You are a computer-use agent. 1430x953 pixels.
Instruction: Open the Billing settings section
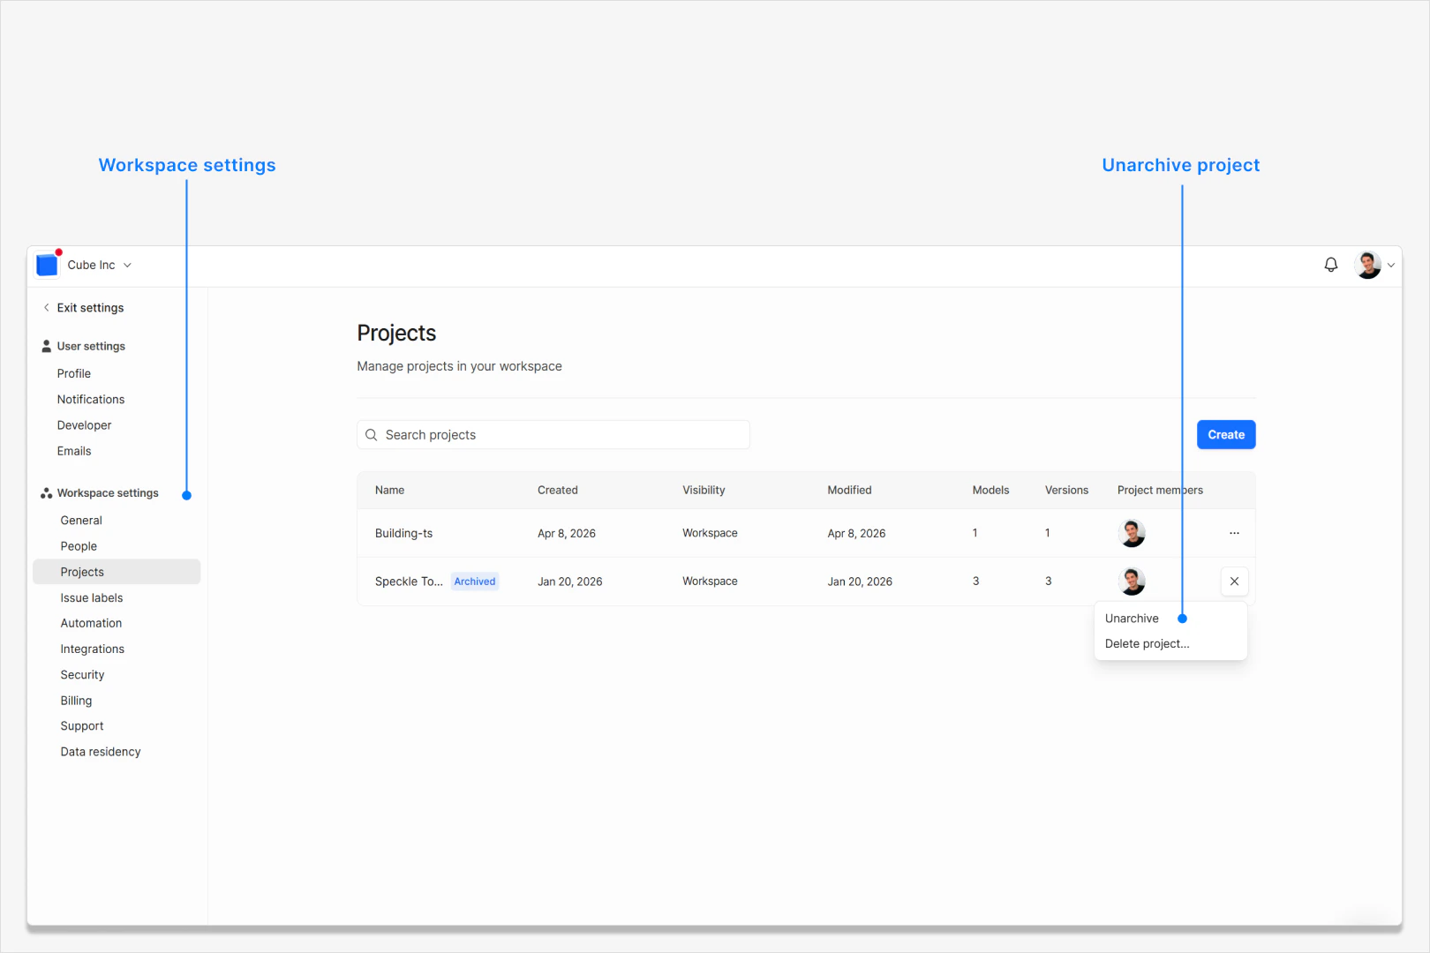pos(76,700)
